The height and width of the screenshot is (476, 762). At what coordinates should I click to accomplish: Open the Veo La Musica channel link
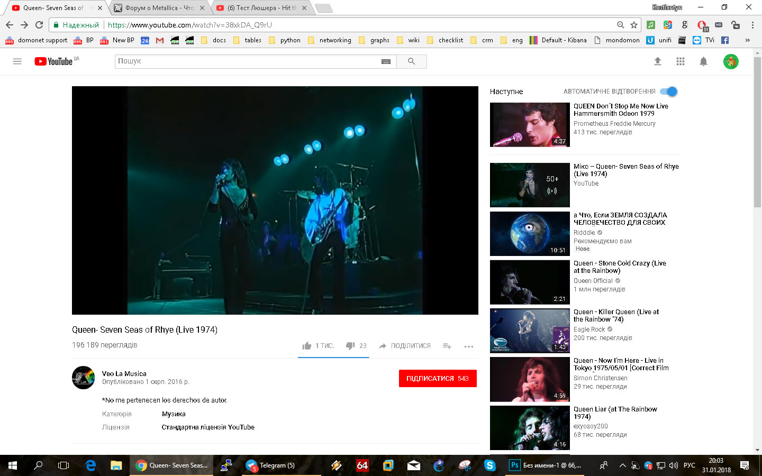click(x=124, y=373)
